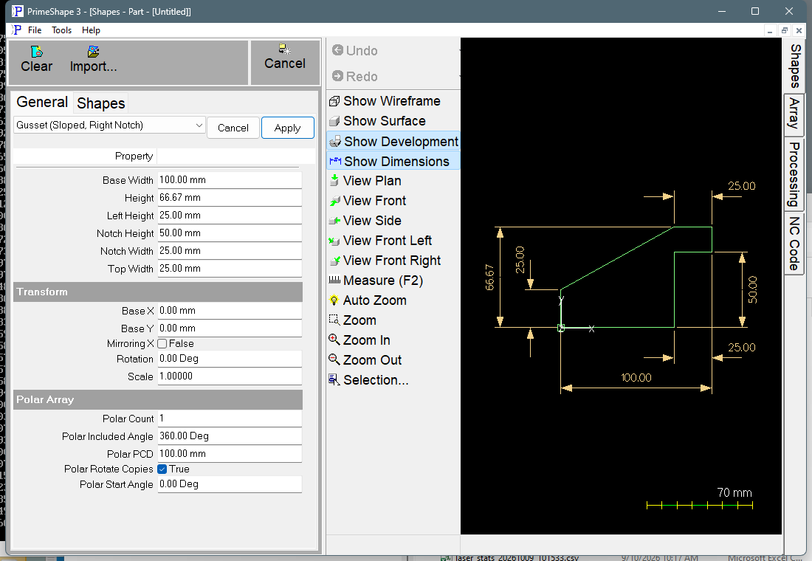Switch to View Front Right
812x561 pixels.
[x=385, y=260]
